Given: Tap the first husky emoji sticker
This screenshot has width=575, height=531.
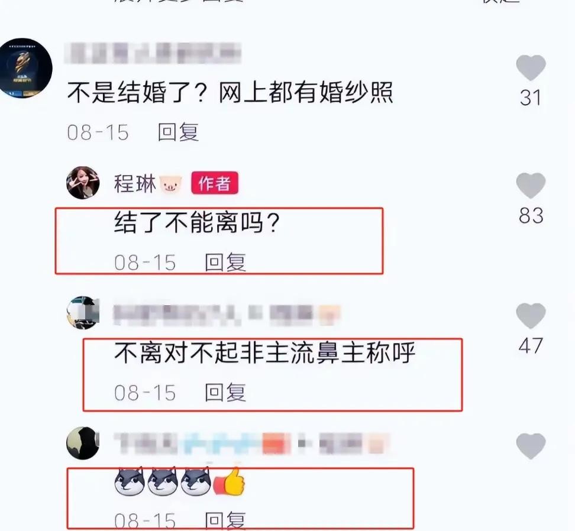Looking at the screenshot, I should pos(129,481).
